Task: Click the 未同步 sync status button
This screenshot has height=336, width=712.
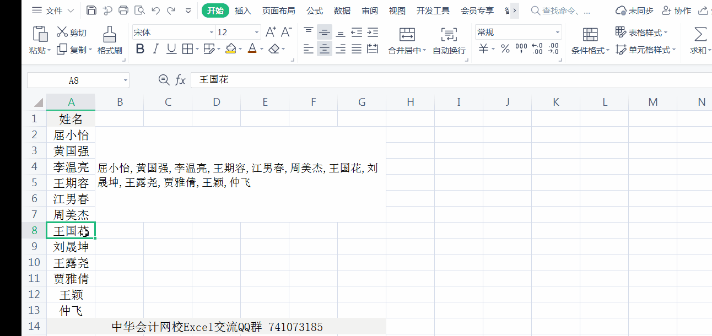Action: (x=634, y=10)
